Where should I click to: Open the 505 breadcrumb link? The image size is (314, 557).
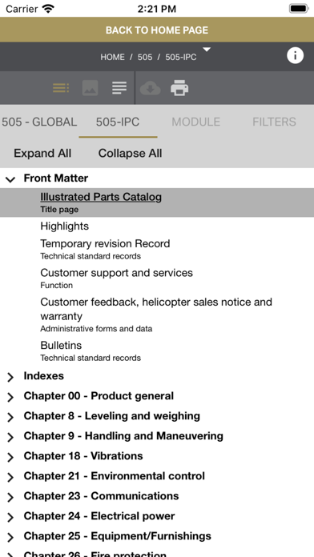(145, 57)
